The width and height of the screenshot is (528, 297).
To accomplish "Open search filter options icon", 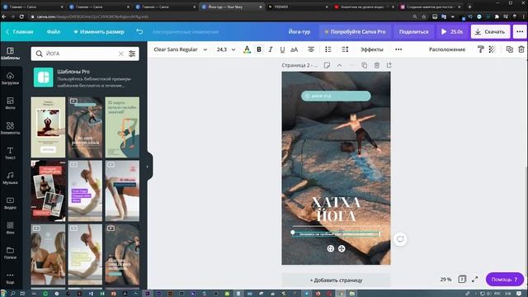I will tap(132, 54).
